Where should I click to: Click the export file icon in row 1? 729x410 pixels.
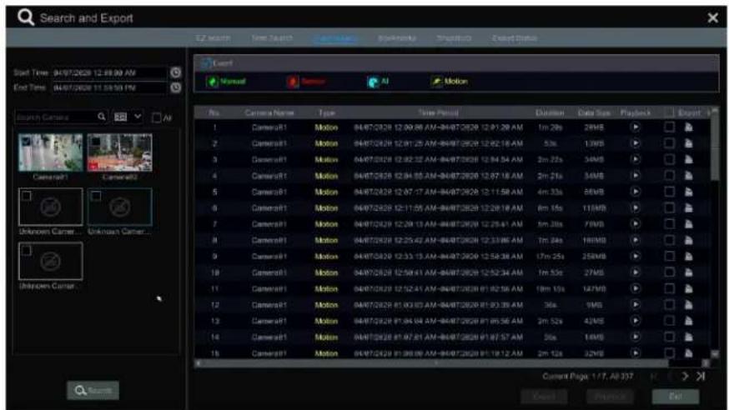(x=689, y=127)
